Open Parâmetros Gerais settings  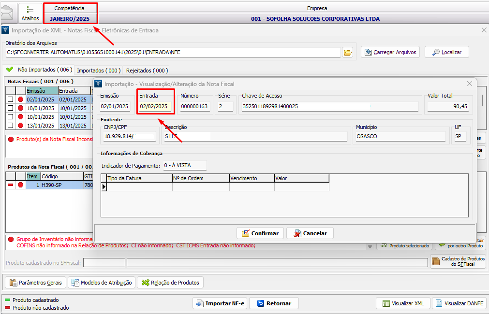(35, 283)
